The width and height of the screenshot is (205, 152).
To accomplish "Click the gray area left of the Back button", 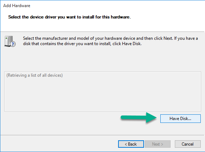I will point(59,144).
